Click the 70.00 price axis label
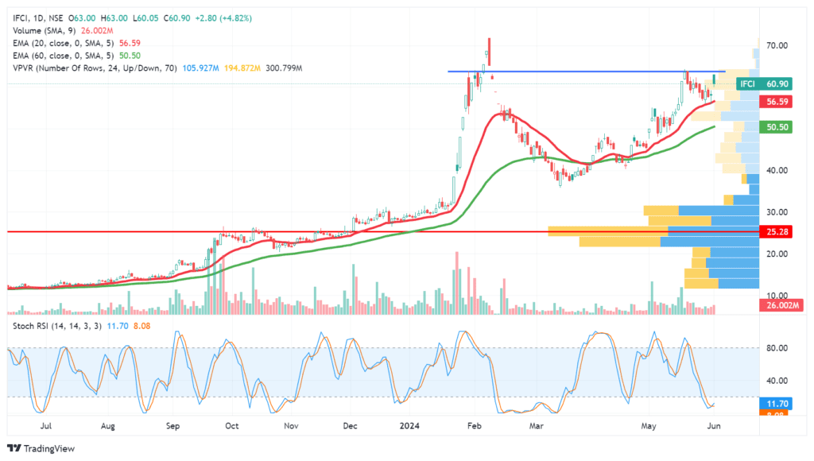 pos(777,46)
